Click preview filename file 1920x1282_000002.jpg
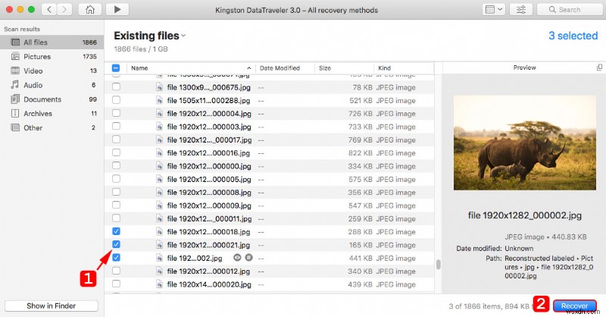606x317 pixels. tap(524, 215)
